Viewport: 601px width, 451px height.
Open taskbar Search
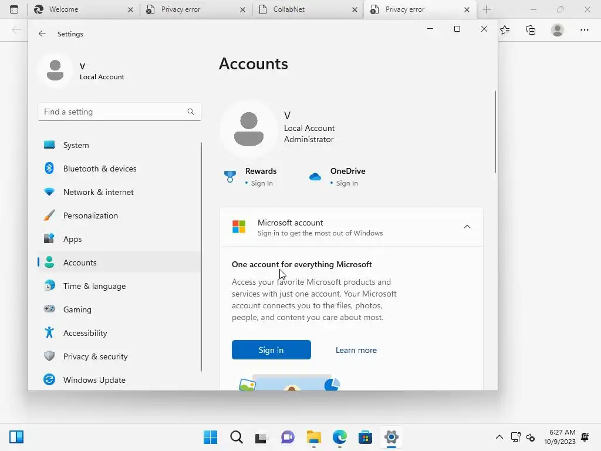237,437
